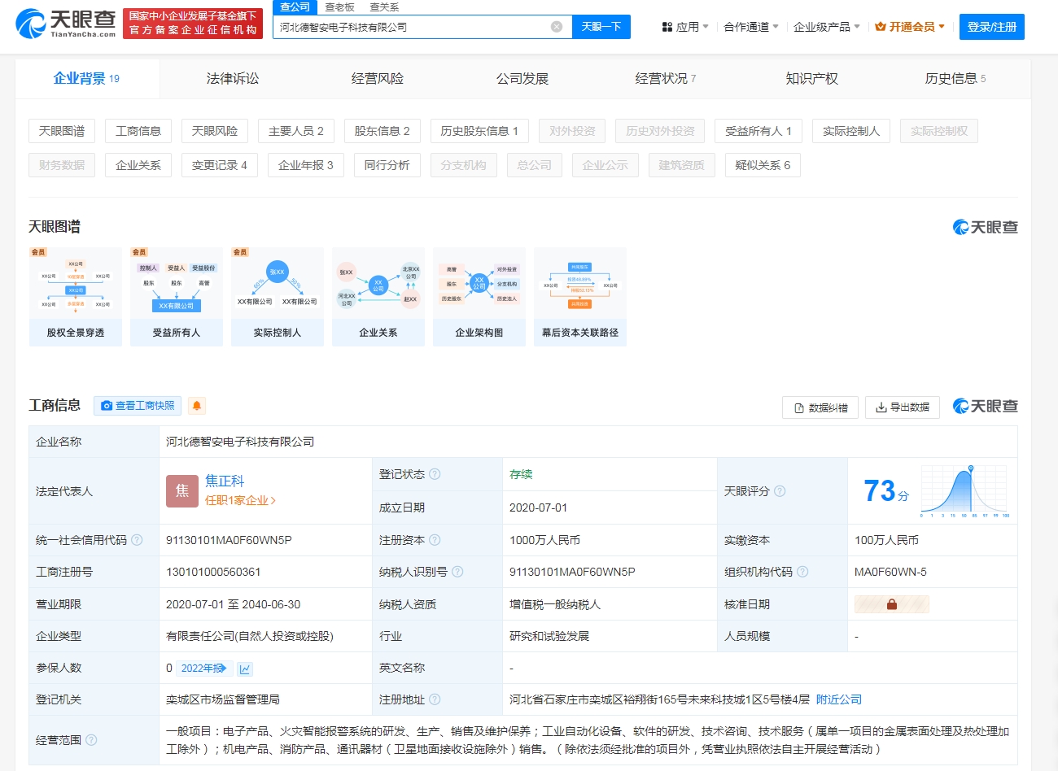This screenshot has width=1058, height=771.
Task: Open the 受益所有人 graph thumbnail
Action: point(177,297)
